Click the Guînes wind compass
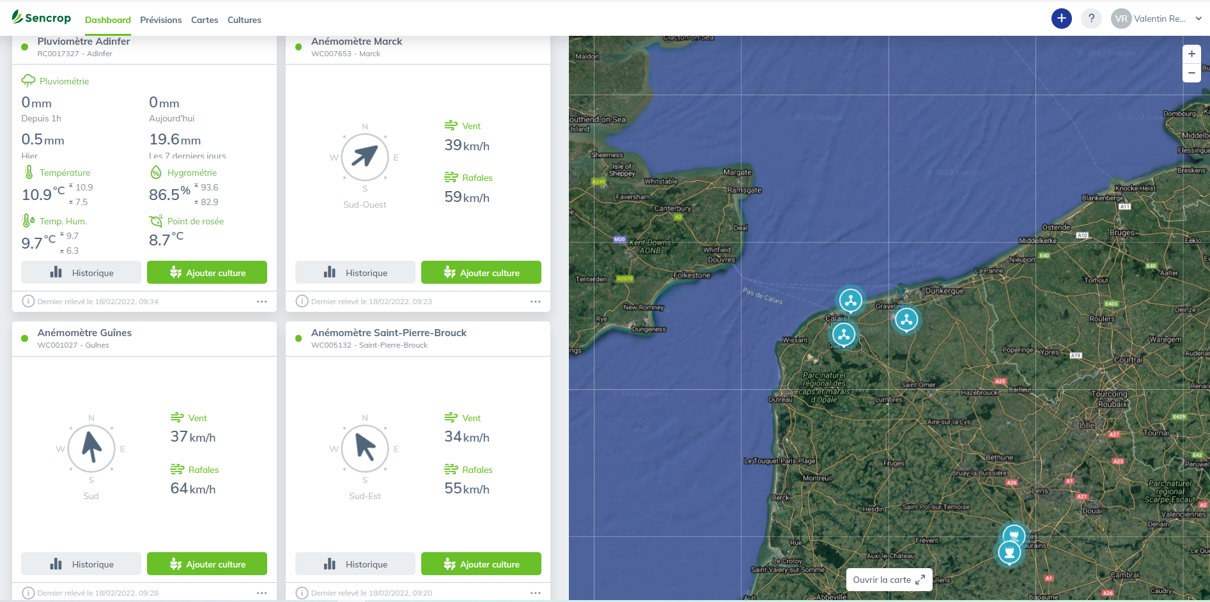This screenshot has height=602, width=1210. click(91, 448)
